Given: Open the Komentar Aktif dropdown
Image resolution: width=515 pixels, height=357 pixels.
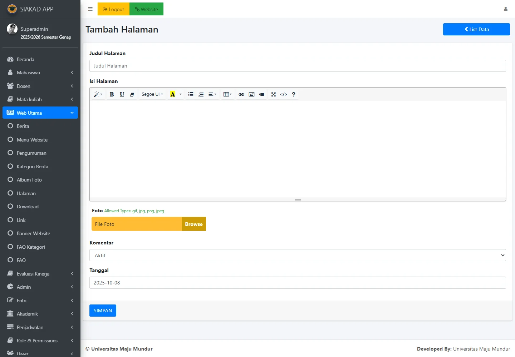Looking at the screenshot, I should 297,255.
